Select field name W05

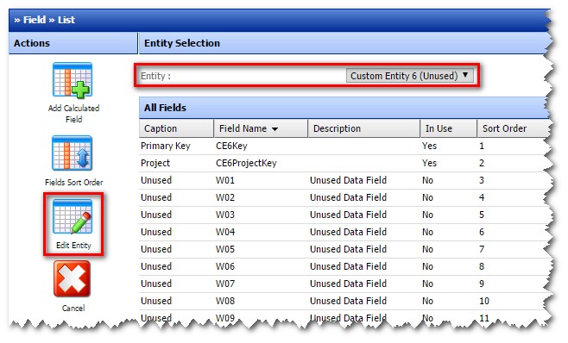(x=225, y=249)
